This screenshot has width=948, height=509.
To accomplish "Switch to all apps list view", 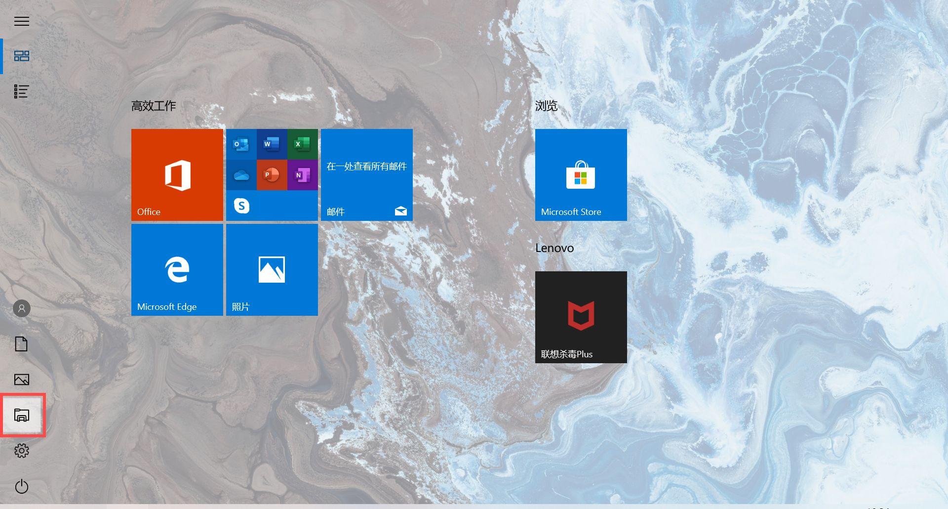I will (21, 91).
